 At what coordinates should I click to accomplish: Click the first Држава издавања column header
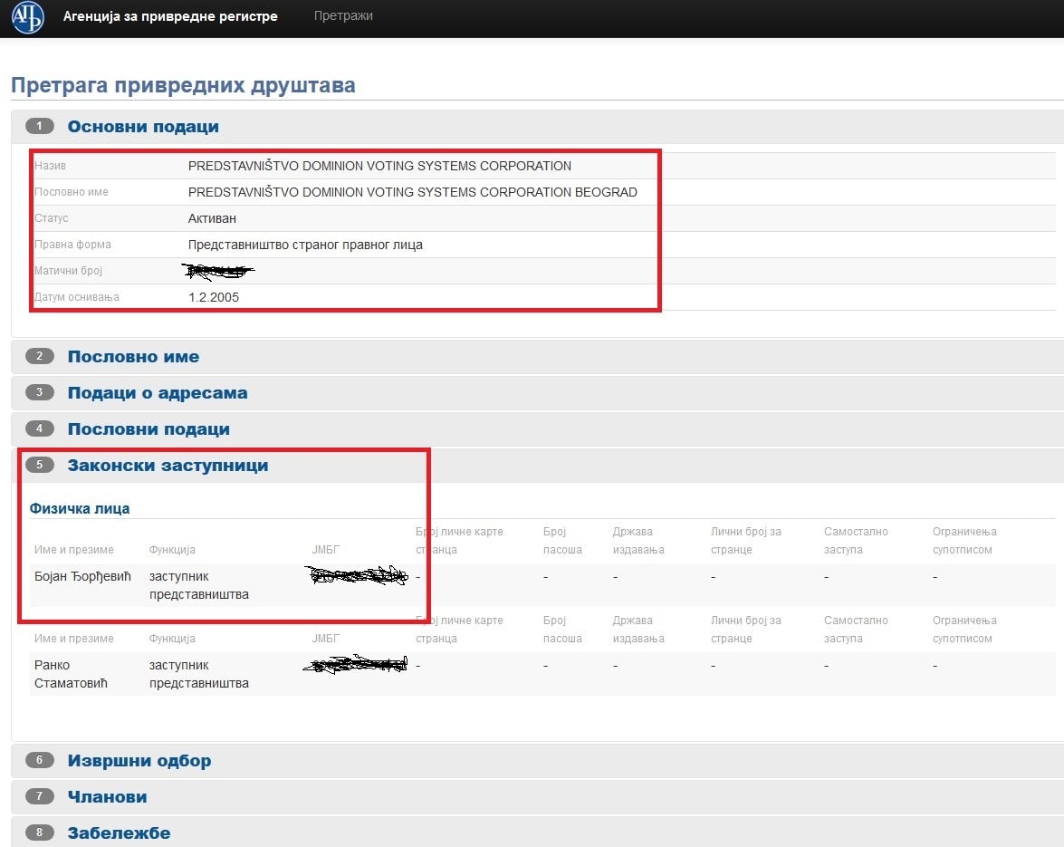pos(638,541)
